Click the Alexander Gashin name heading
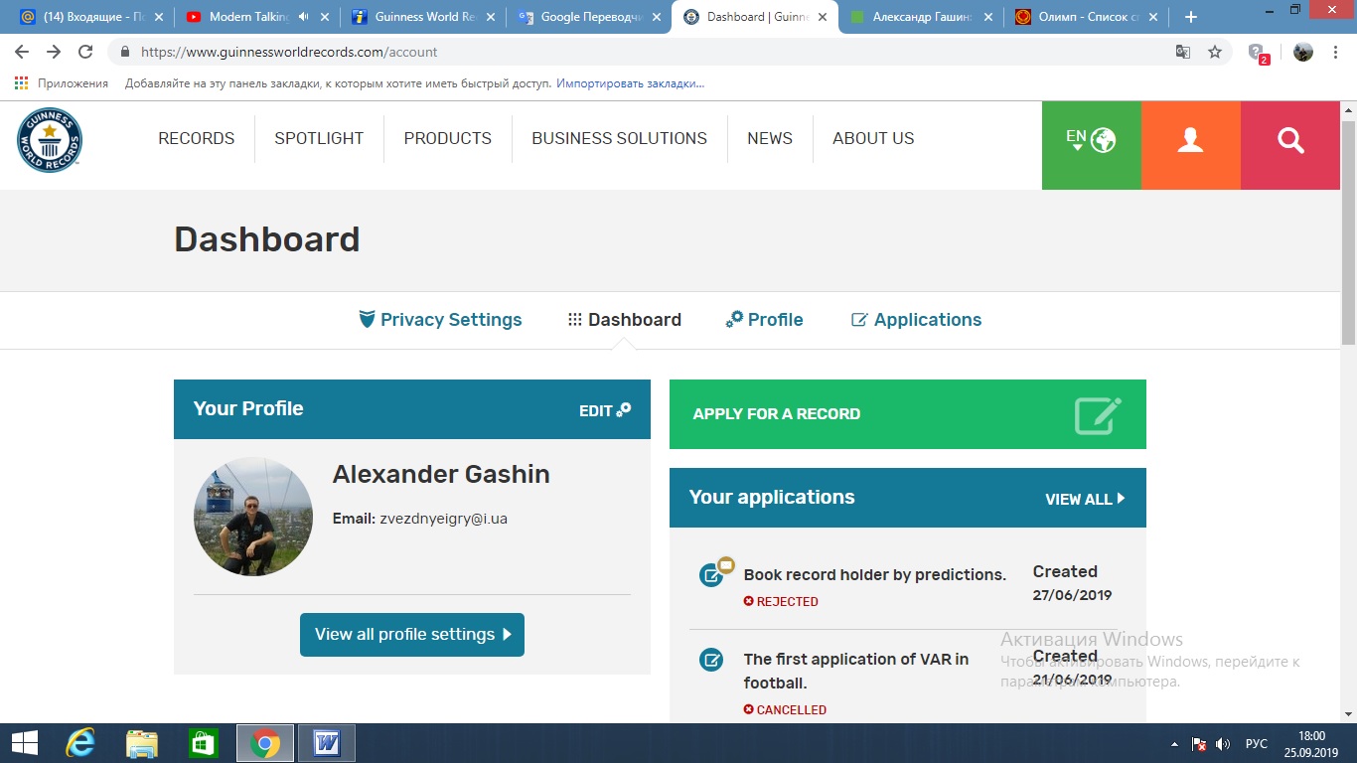Viewport: 1357px width, 763px height. [x=441, y=474]
